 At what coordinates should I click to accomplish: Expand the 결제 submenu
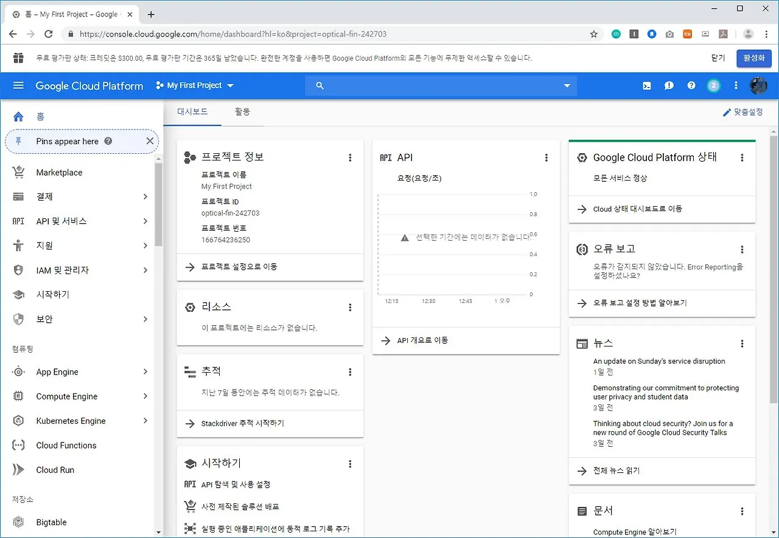tap(145, 196)
